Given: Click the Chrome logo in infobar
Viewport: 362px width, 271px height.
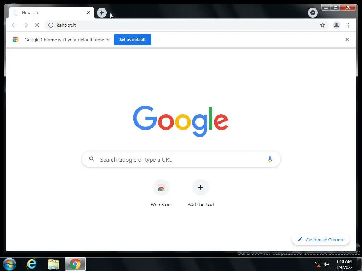Looking at the screenshot, I should (x=16, y=40).
